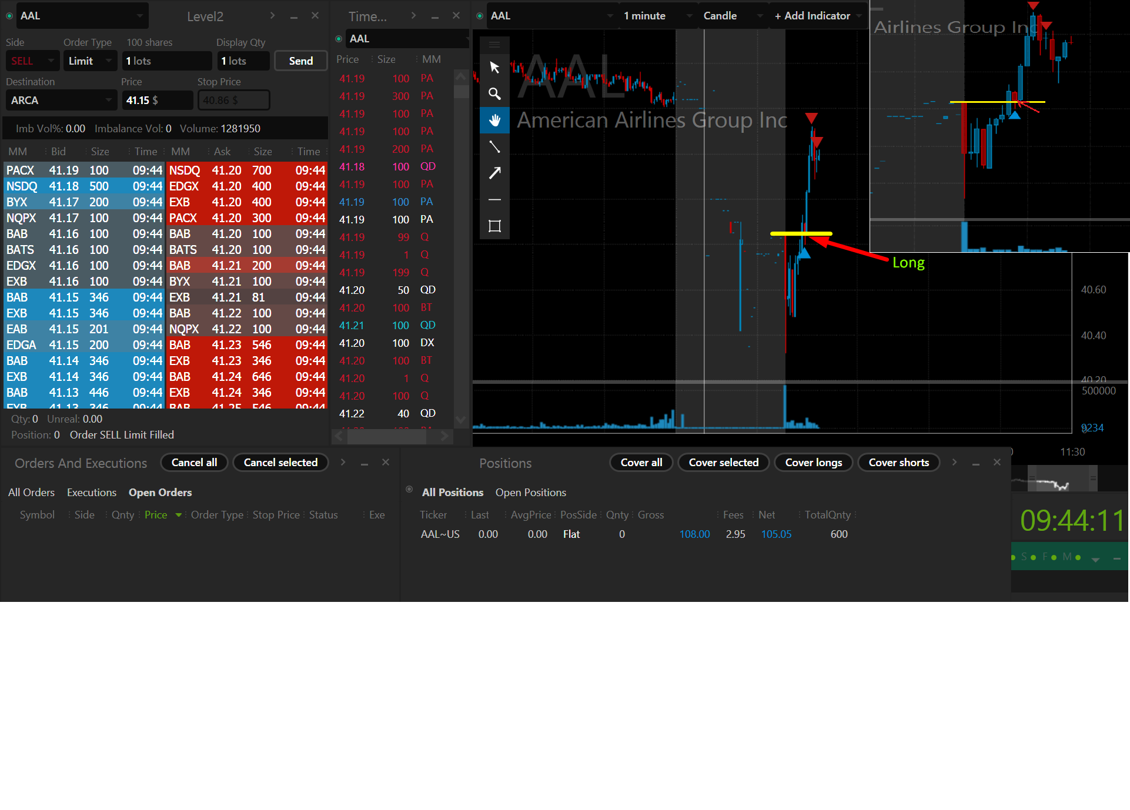
Task: Click the Cancel selected button
Action: point(280,463)
